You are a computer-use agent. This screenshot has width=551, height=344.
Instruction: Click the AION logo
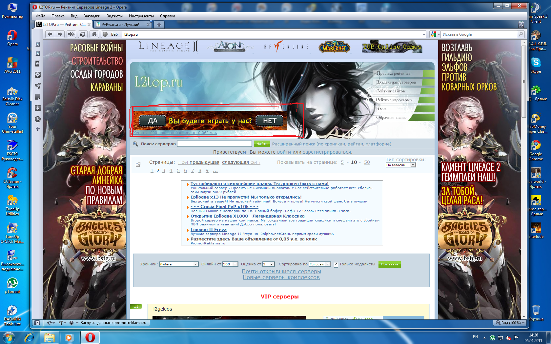point(230,47)
